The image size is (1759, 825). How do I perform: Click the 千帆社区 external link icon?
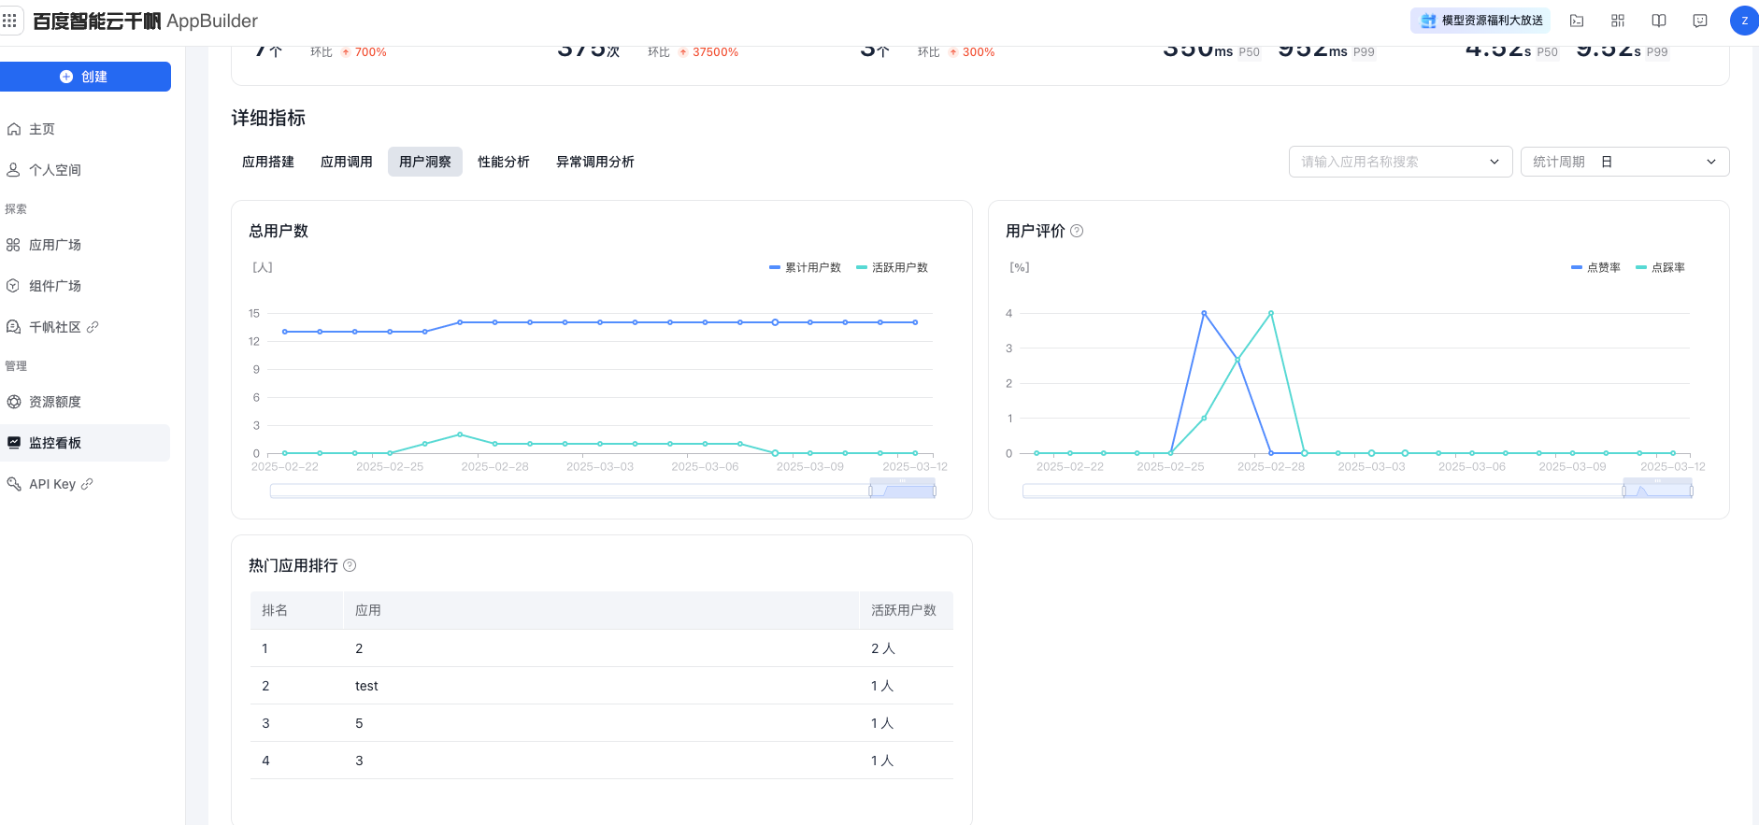coord(93,327)
